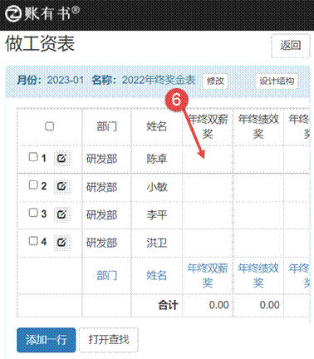Tick the checkbox for row 4
The image size is (314, 359).
tap(33, 241)
